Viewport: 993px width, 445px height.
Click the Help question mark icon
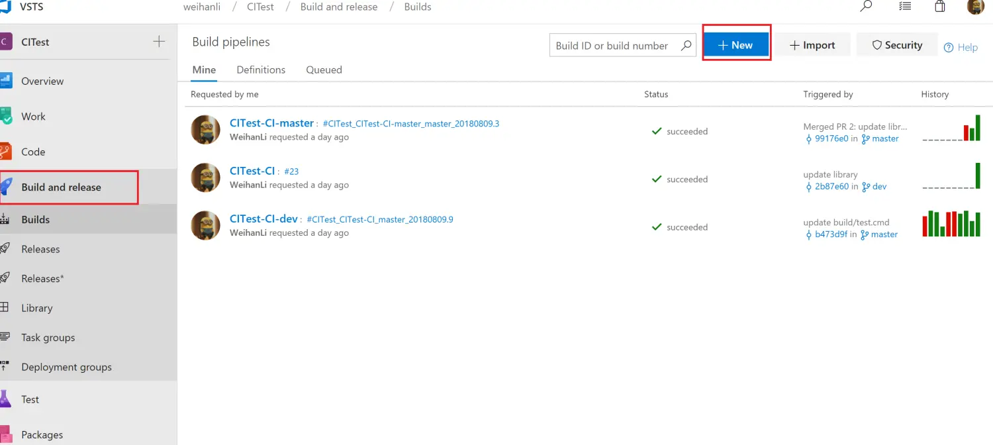pos(949,48)
